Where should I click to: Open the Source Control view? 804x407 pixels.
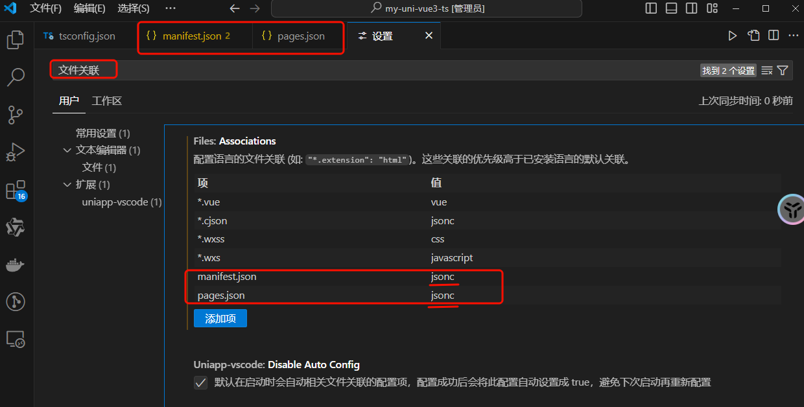(15, 115)
